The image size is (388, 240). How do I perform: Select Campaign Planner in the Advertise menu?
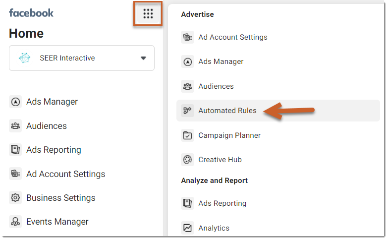click(x=229, y=135)
